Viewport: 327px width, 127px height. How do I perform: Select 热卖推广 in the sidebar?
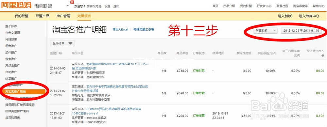click(11, 78)
